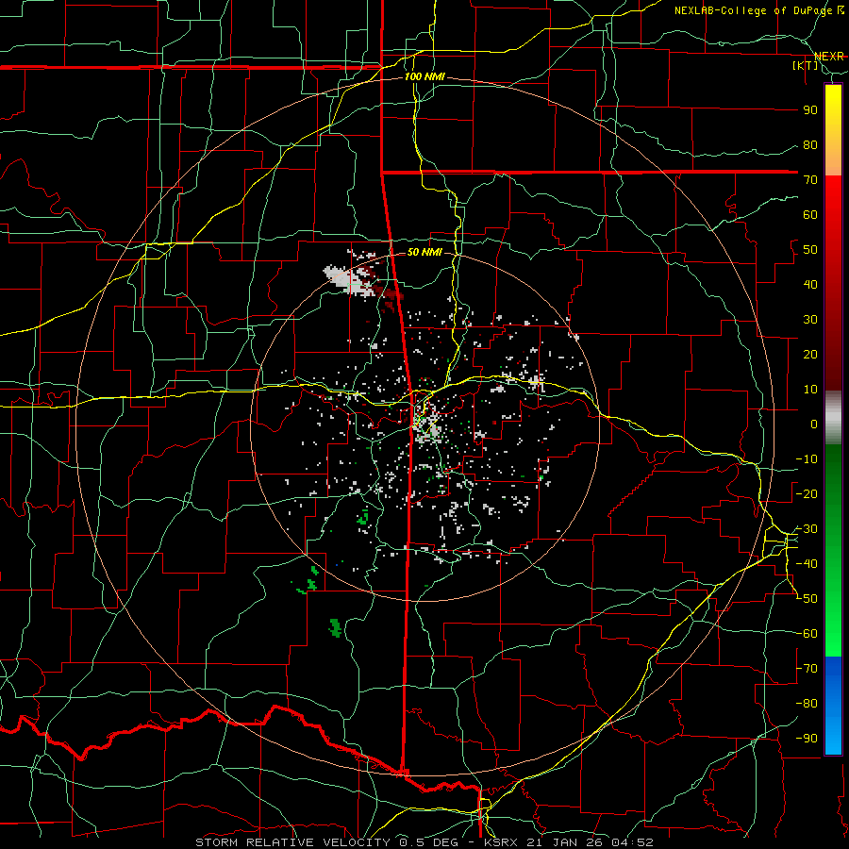The image size is (849, 849).
Task: Click the 80 value on velocity scale
Action: pyautogui.click(x=810, y=145)
